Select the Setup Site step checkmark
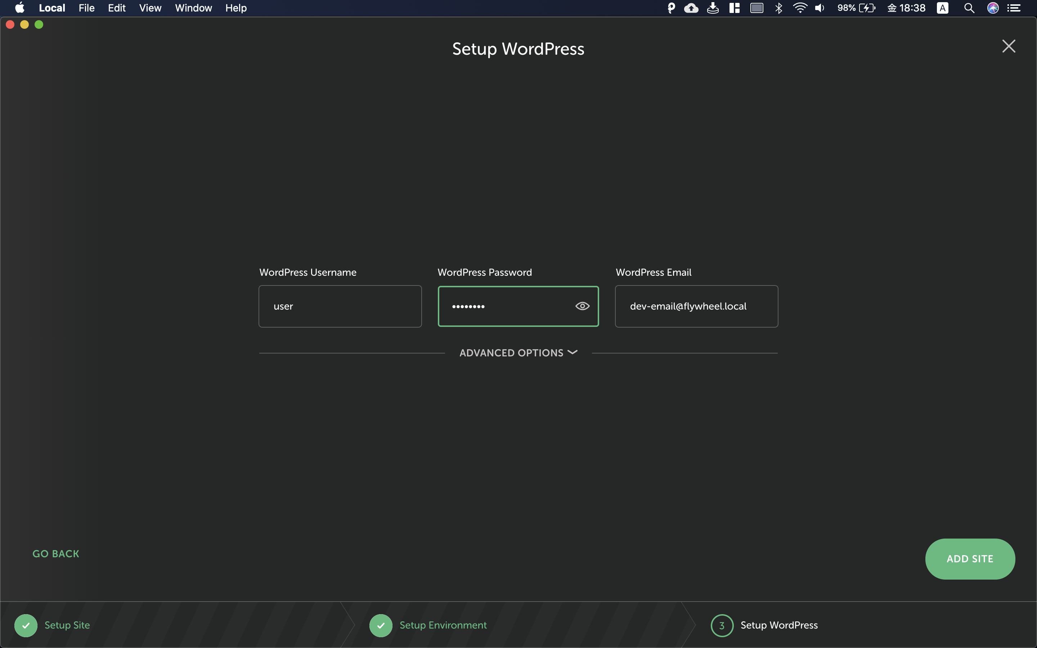This screenshot has height=648, width=1037. (x=26, y=625)
